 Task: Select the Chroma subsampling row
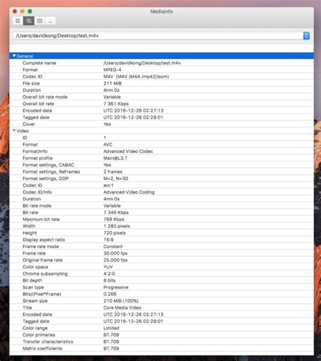pos(161,274)
